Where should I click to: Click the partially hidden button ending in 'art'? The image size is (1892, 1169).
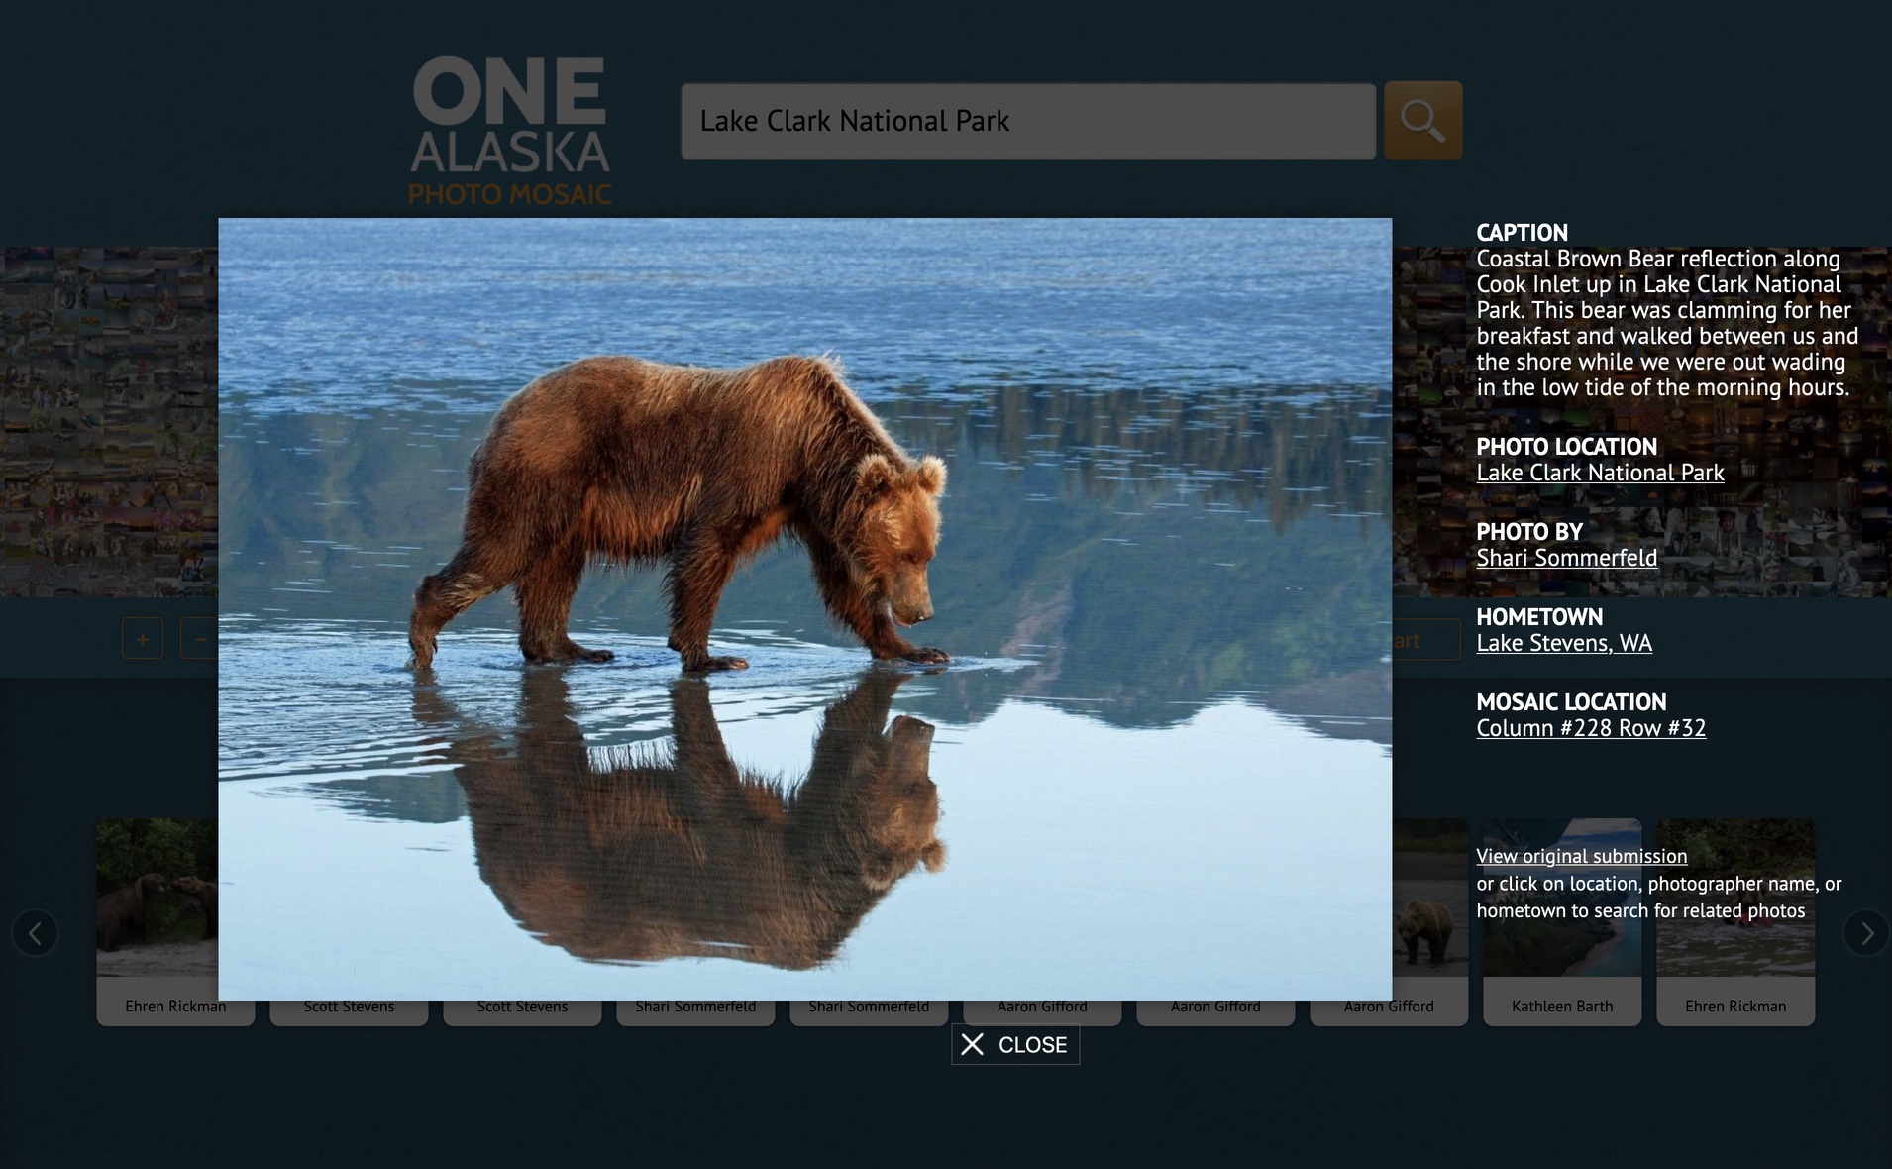click(x=1424, y=640)
